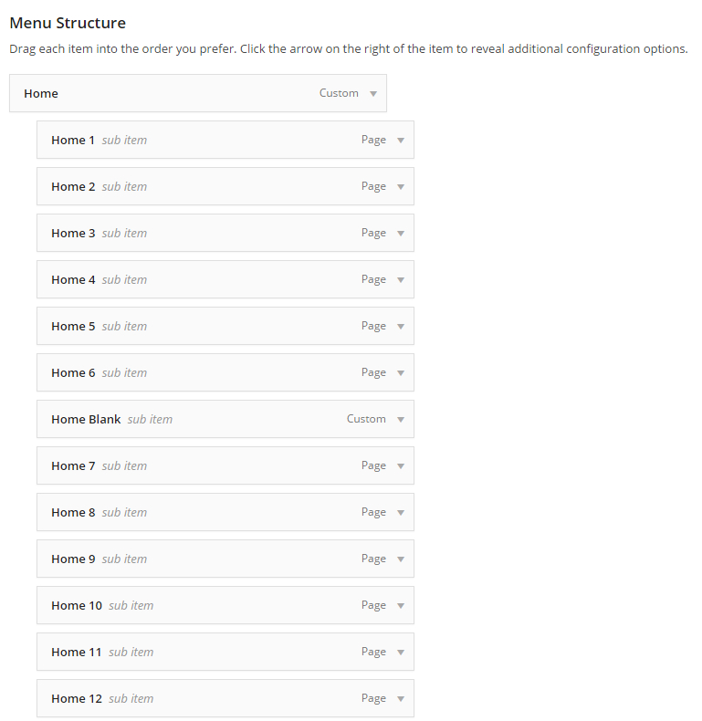Screen dimensions: 702x721
Task: Select the Home 12 menu item bar
Action: click(x=225, y=698)
